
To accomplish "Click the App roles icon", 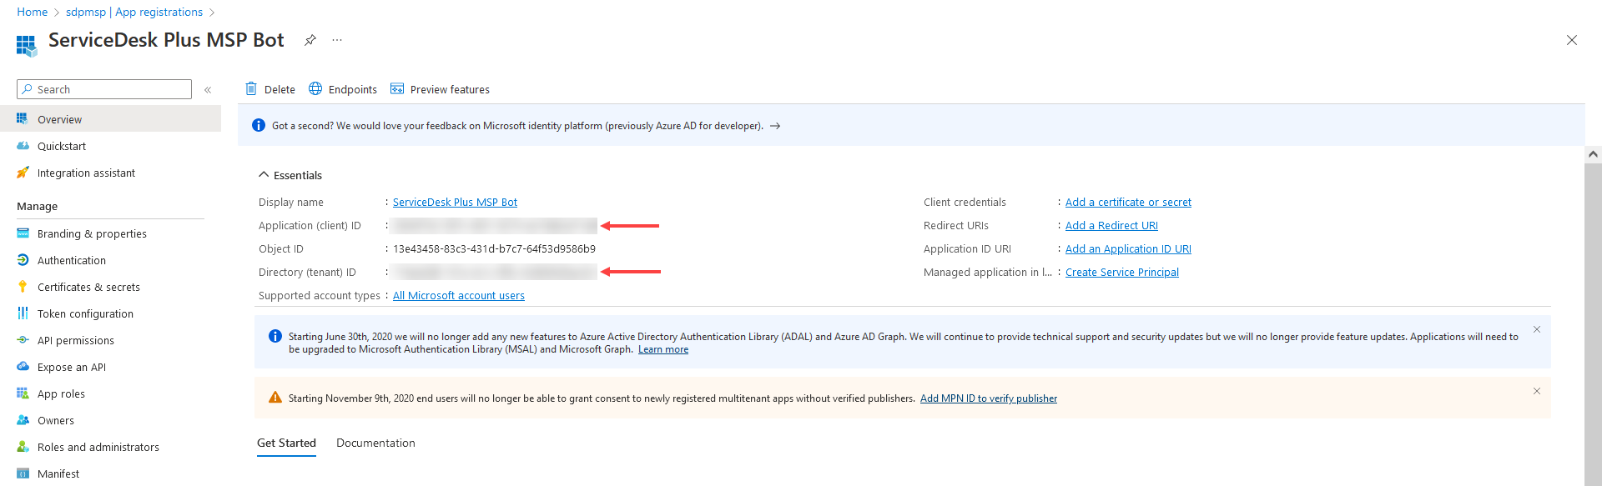I will coord(23,393).
